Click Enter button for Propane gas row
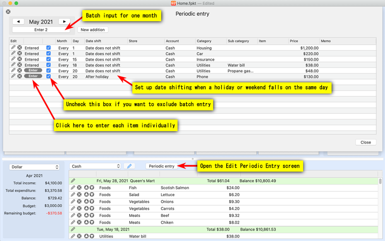The height and width of the screenshot is (241, 385). (33, 70)
